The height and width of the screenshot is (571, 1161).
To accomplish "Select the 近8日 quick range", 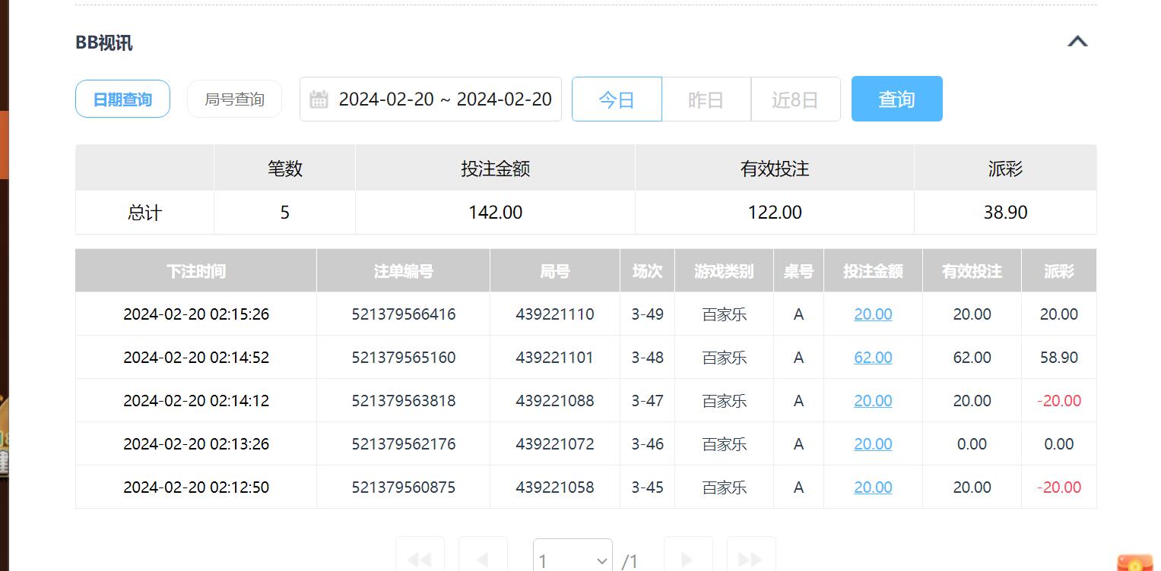I will coord(795,99).
